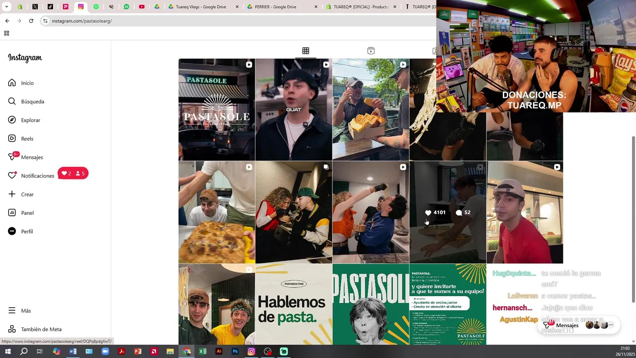
Task: Select the posts grid tab
Action: 306,51
